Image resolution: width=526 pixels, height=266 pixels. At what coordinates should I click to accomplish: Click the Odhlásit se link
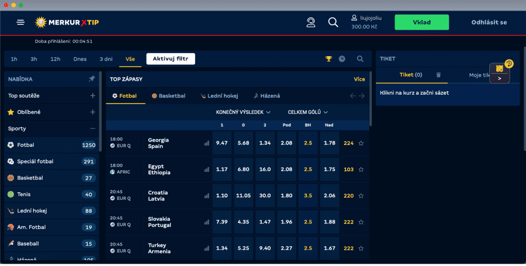(489, 22)
